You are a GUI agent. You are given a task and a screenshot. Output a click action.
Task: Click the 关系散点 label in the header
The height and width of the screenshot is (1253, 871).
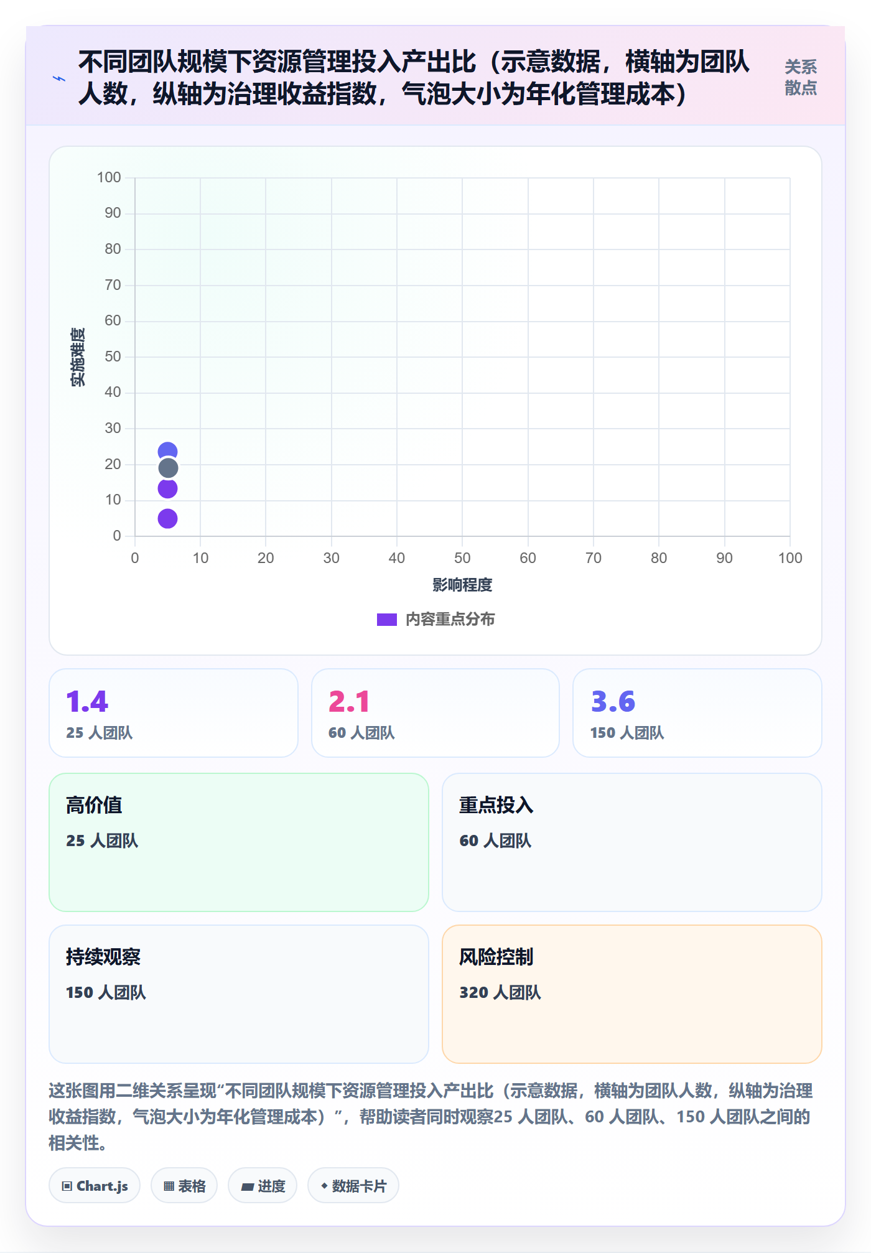point(800,77)
